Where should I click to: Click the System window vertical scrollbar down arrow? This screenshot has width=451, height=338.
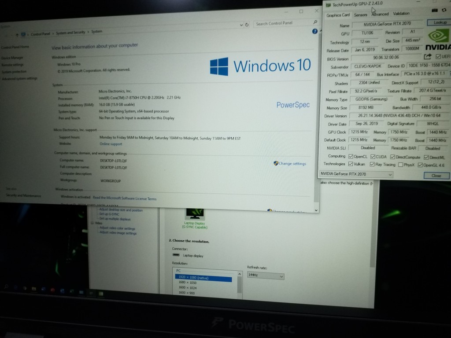coord(316,210)
